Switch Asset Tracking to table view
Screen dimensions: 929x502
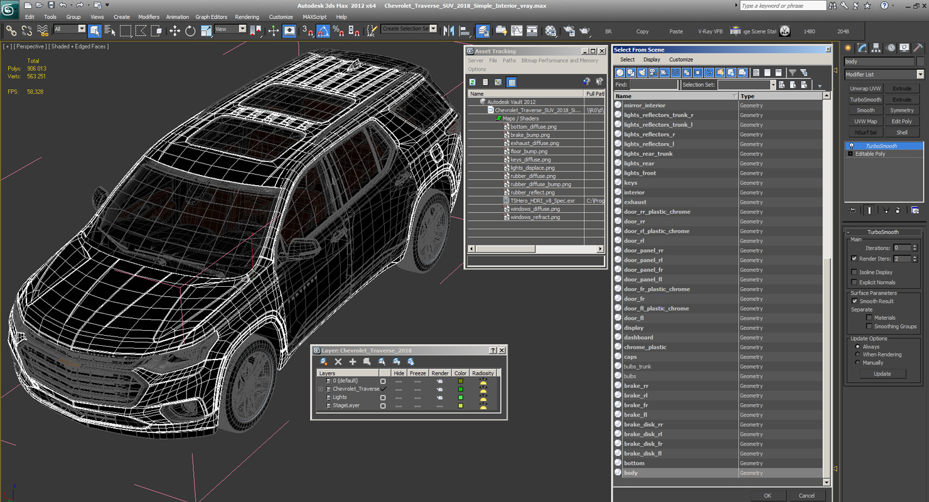point(512,82)
